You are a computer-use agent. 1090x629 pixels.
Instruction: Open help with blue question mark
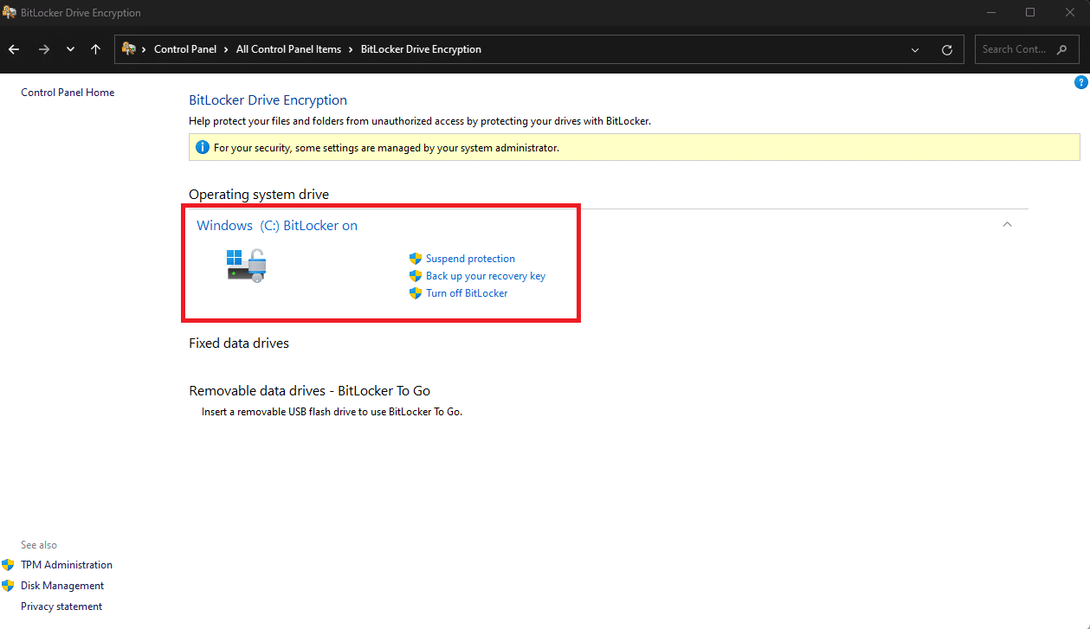[1080, 82]
